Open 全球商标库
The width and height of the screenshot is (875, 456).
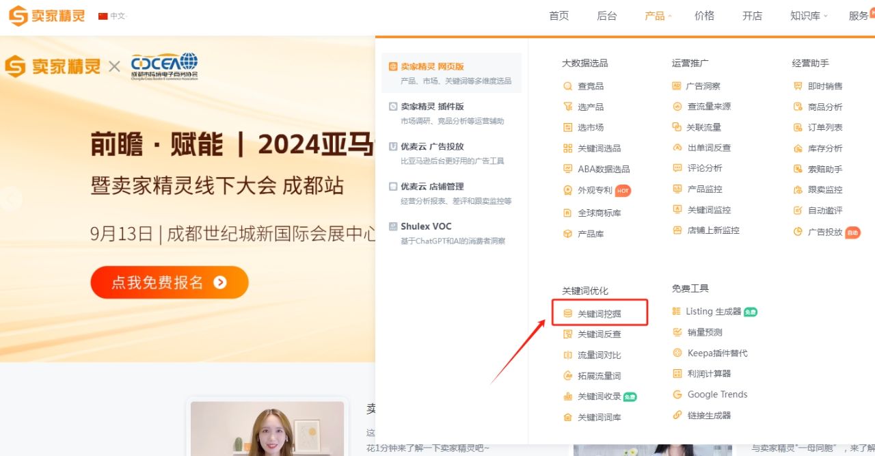[600, 213]
